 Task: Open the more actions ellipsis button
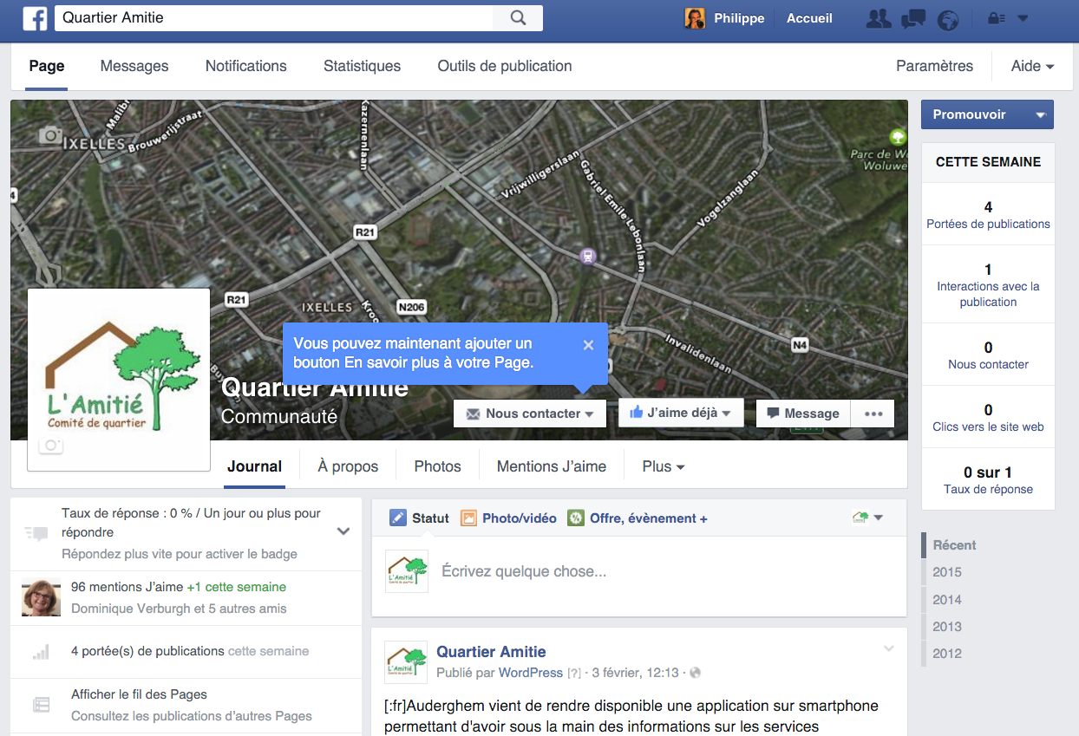tap(873, 414)
